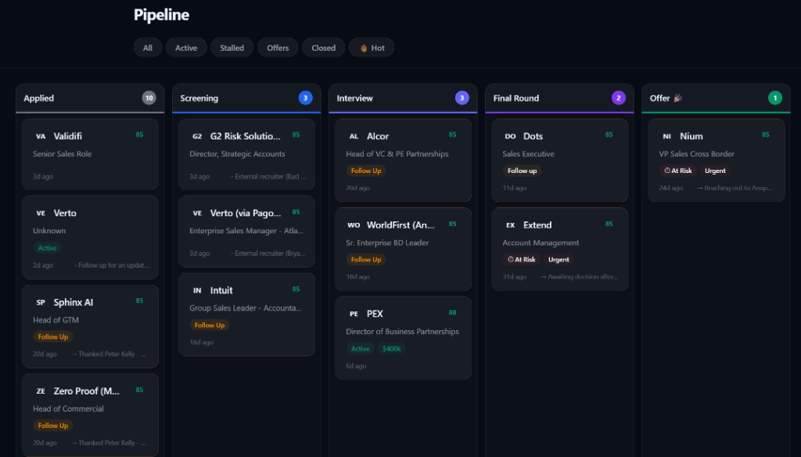Open the WorldFirst (An... card title
Image resolution: width=801 pixels, height=457 pixels.
coord(400,225)
